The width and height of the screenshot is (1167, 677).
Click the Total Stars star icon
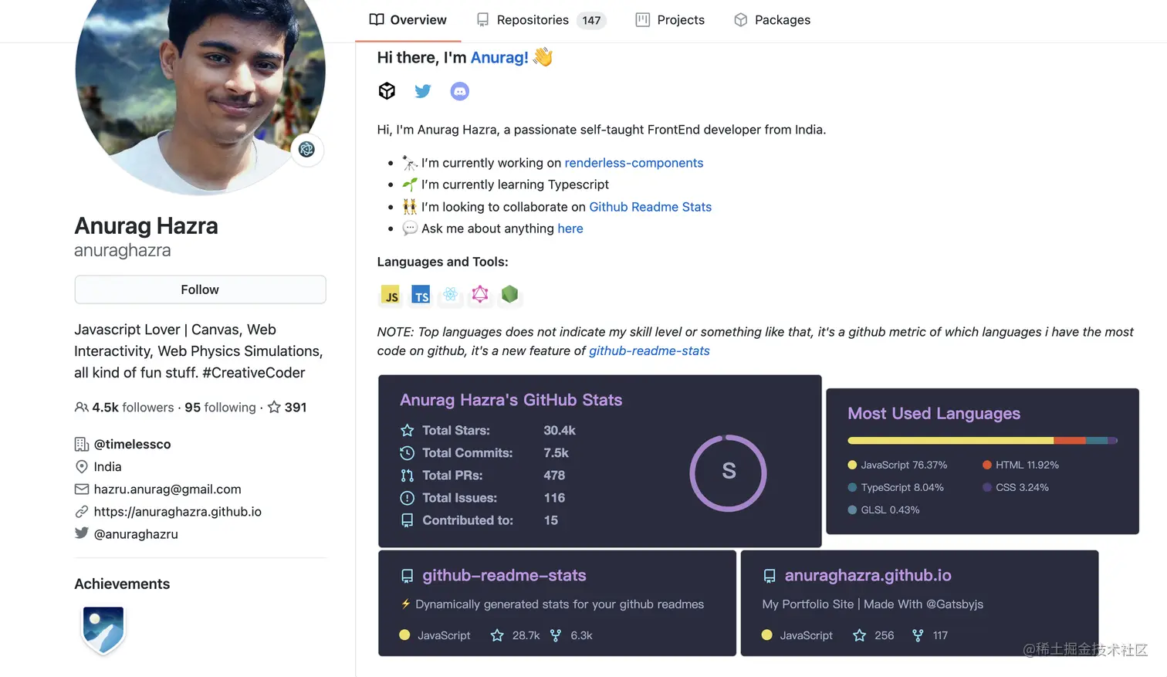coord(408,431)
